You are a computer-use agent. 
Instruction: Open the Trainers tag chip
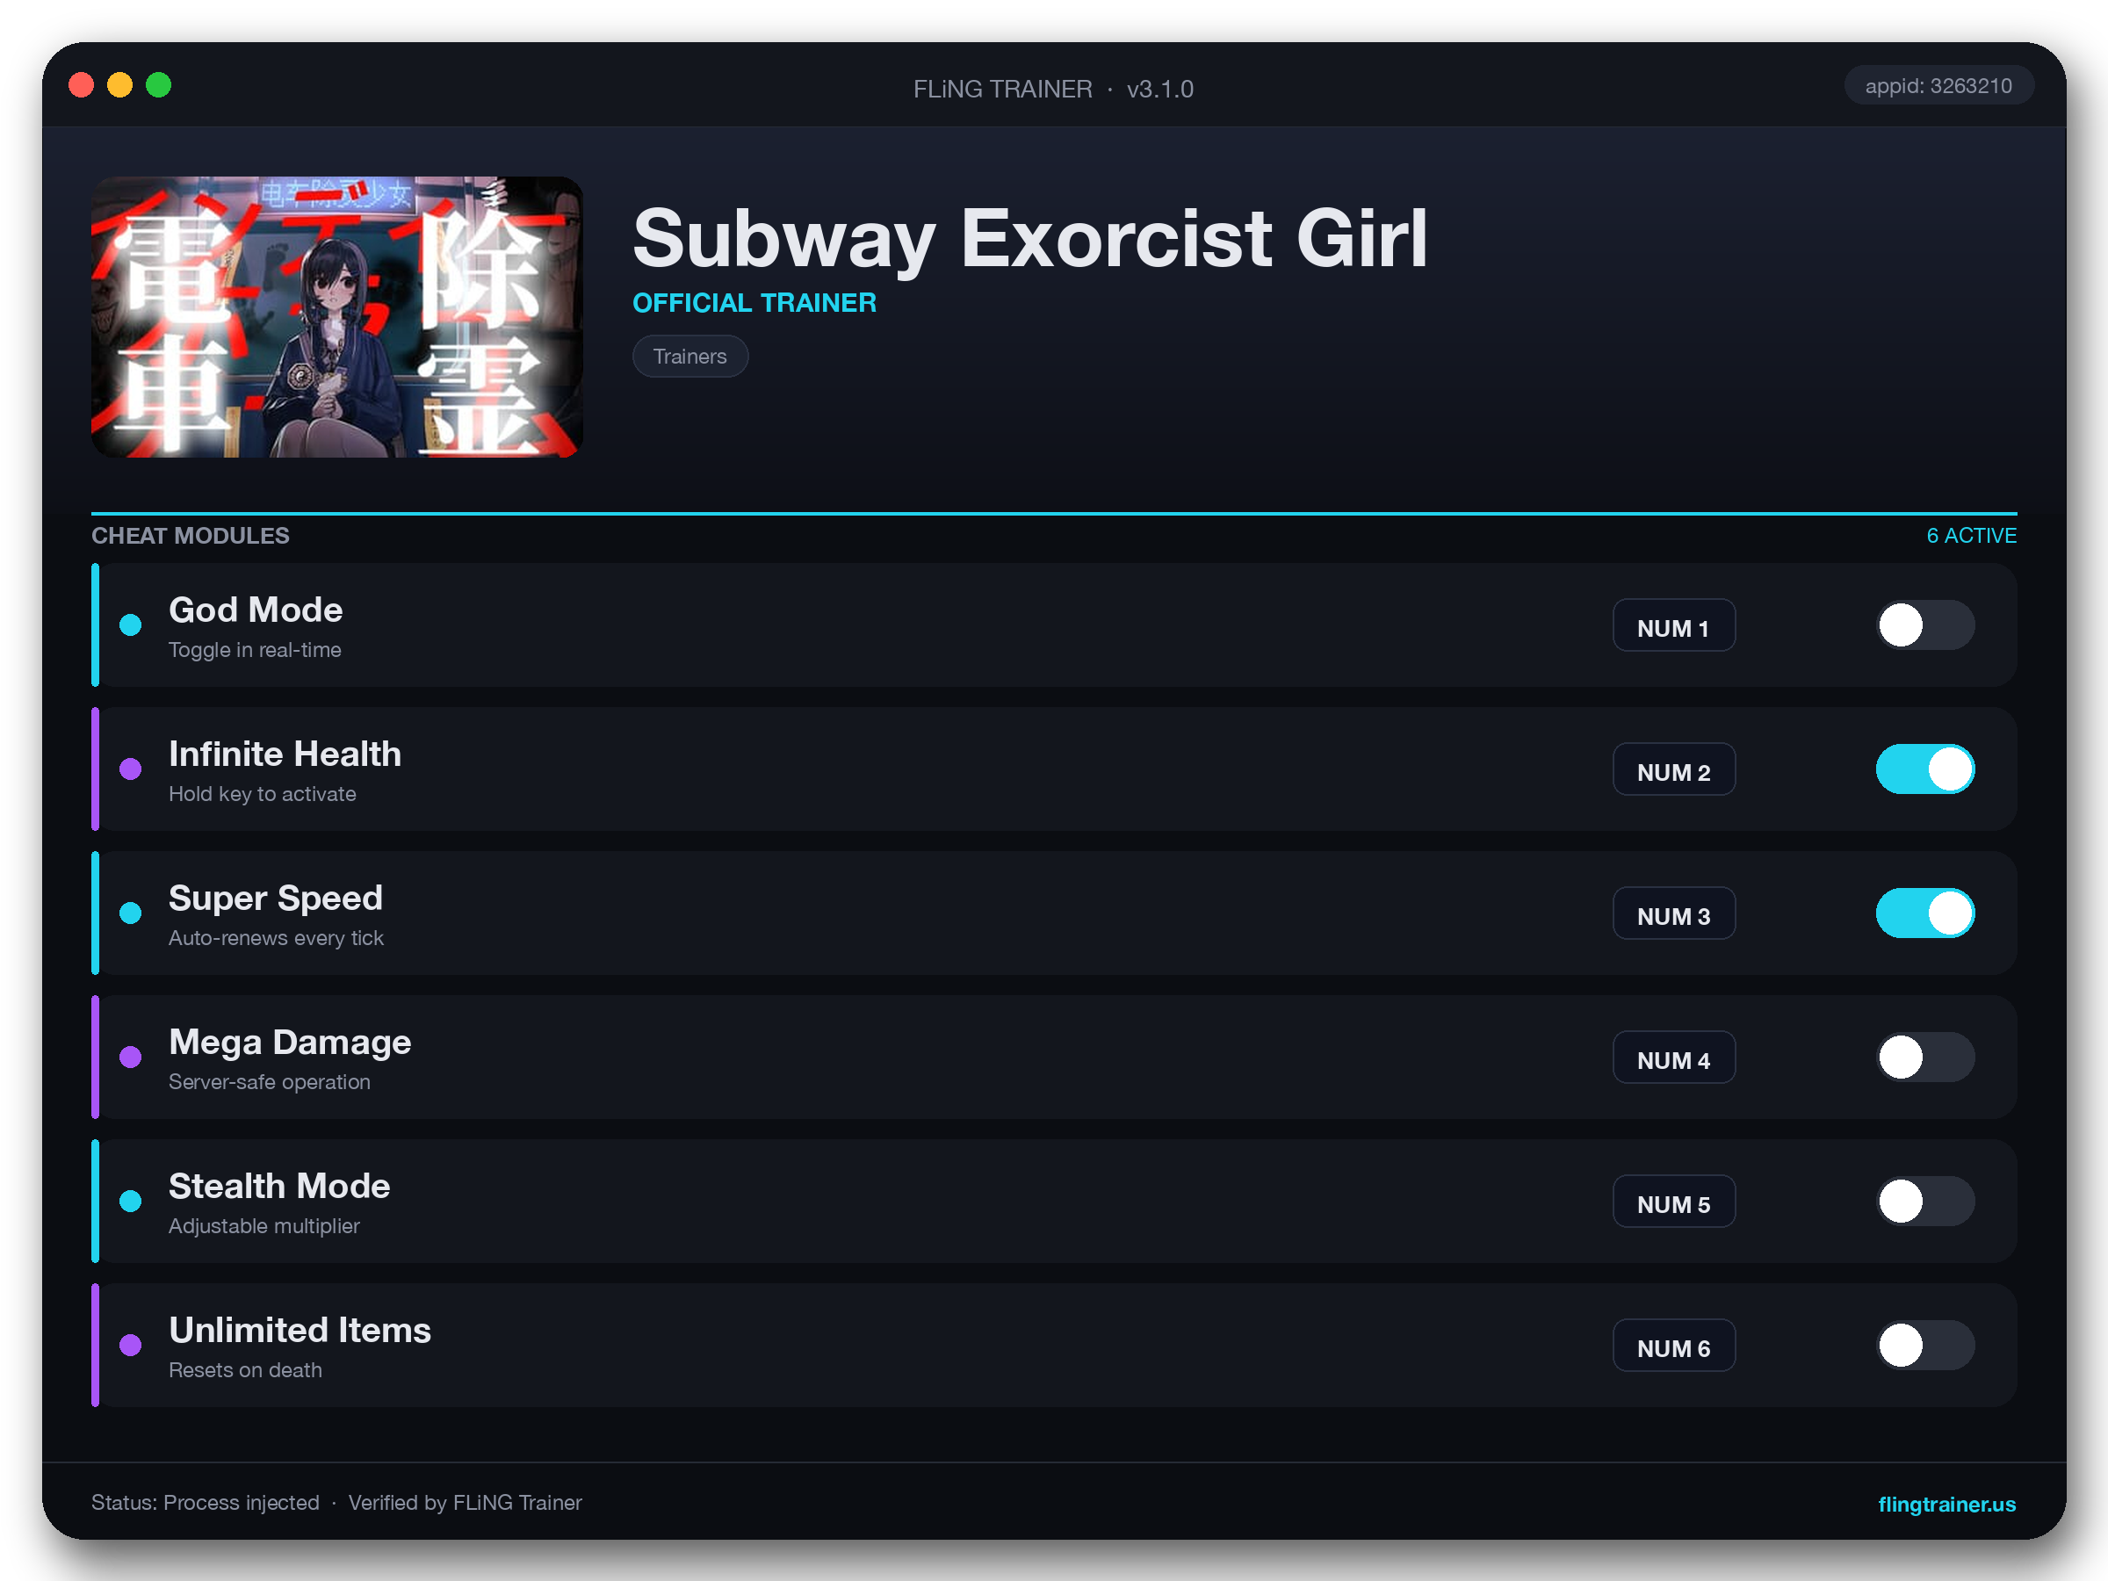pos(690,357)
